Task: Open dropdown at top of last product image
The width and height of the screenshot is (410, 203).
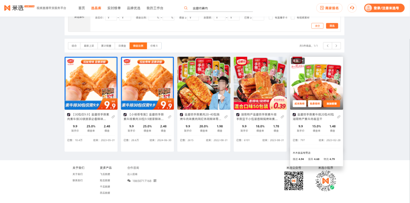Action: pos(298,61)
